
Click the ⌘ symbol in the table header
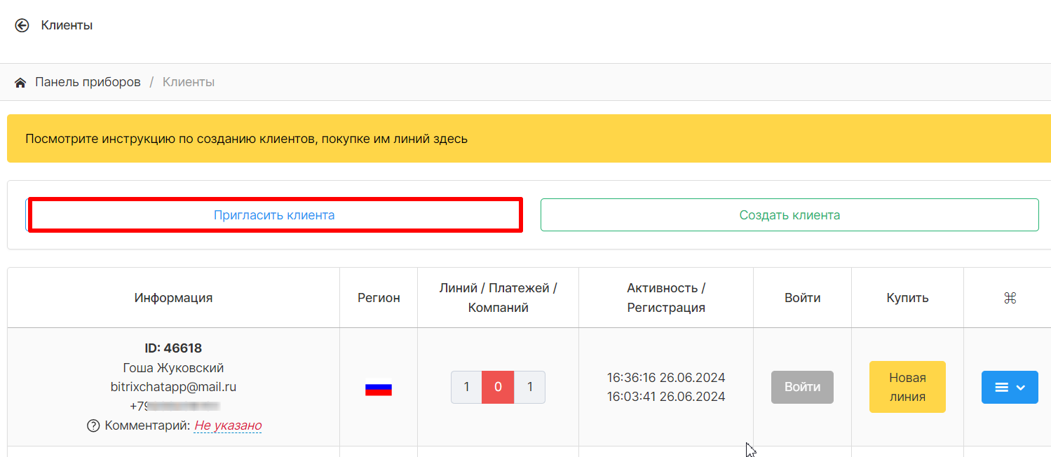(1010, 298)
